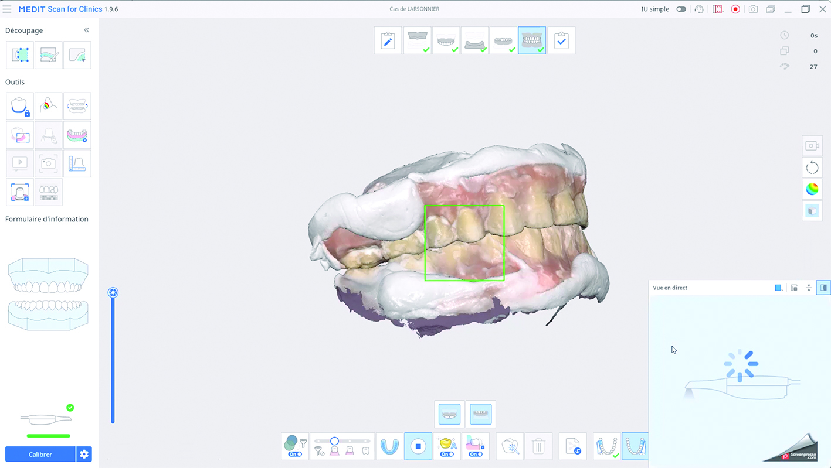The height and width of the screenshot is (468, 831).
Task: Open the occlusion color analysis tool
Action: click(x=48, y=106)
